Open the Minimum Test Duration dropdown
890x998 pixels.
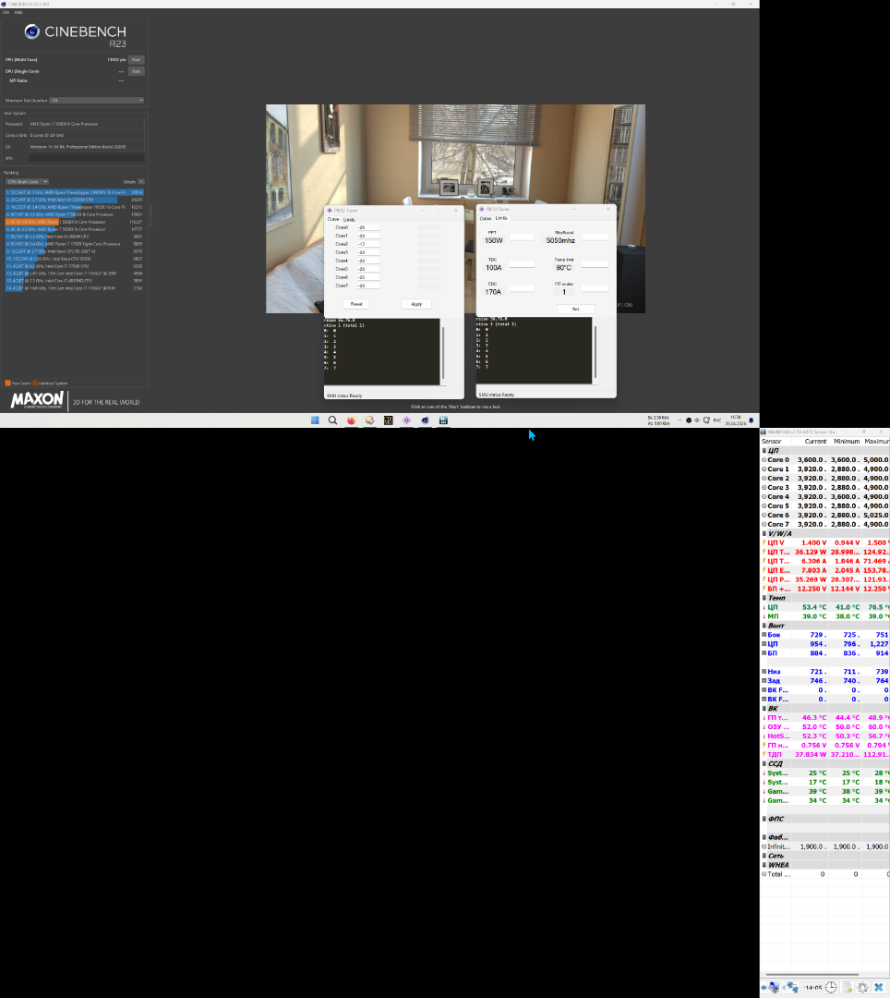97,100
